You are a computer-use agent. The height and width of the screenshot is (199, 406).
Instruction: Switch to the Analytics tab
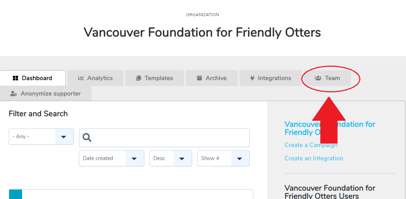96,78
